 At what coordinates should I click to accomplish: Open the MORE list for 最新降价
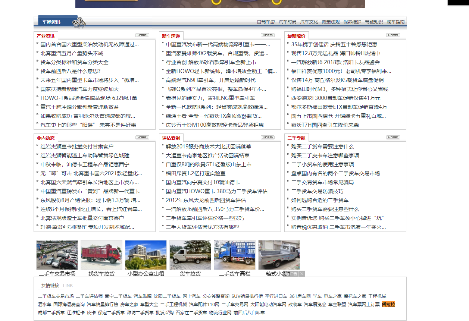[x=393, y=35]
